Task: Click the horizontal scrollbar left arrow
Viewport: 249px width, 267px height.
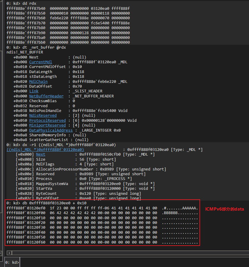Action: pos(9,253)
